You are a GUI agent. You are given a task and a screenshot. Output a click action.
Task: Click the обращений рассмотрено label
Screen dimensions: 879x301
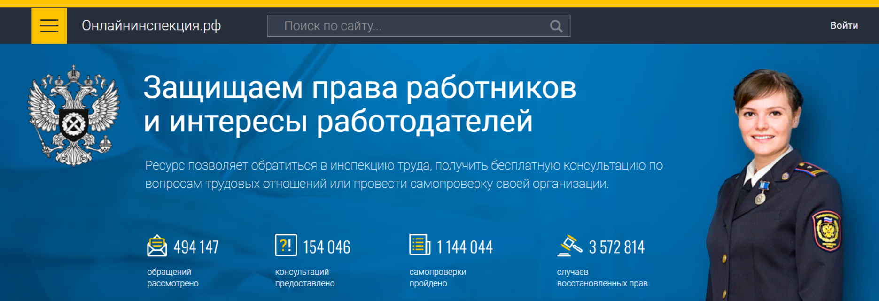tap(173, 278)
